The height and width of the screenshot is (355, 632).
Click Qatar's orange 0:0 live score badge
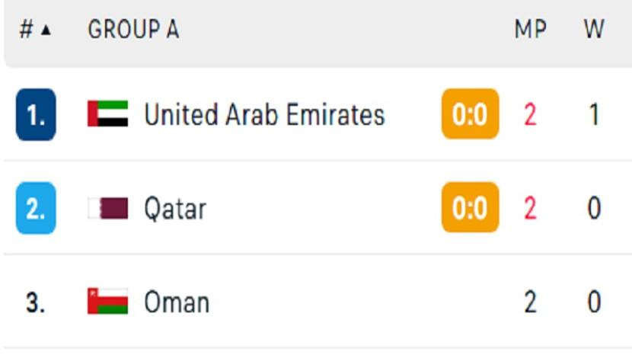(x=470, y=208)
